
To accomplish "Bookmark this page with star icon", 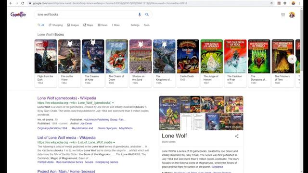I will (271, 3).
